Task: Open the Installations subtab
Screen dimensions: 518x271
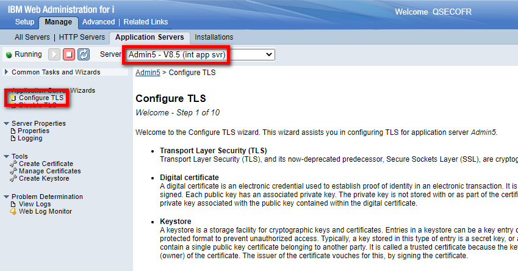Action: click(x=214, y=37)
